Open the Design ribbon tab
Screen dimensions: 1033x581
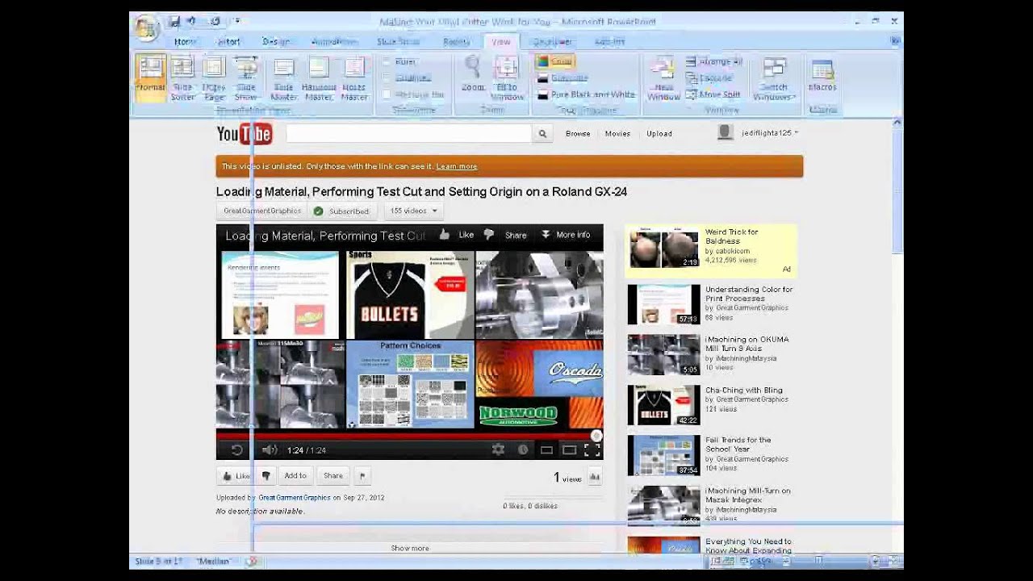(276, 42)
